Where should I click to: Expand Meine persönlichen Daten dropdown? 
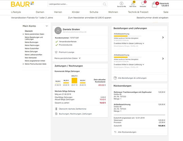67,58
